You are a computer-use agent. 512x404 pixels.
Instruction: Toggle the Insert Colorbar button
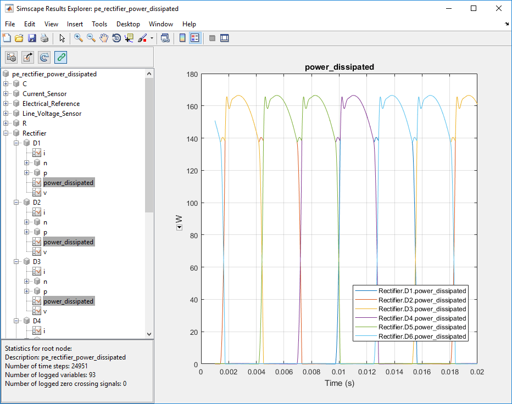coord(182,38)
